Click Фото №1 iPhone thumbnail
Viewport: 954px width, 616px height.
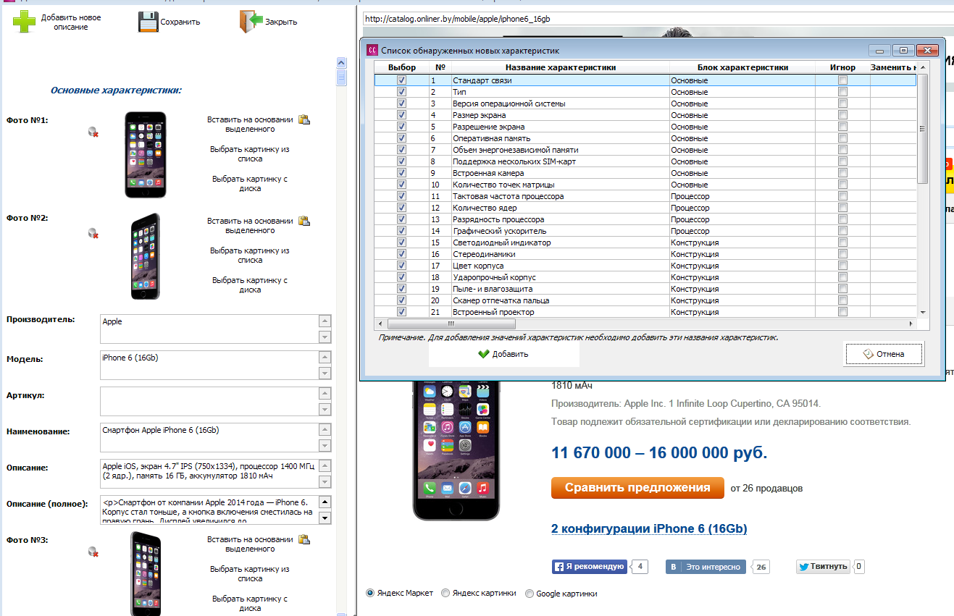click(146, 154)
